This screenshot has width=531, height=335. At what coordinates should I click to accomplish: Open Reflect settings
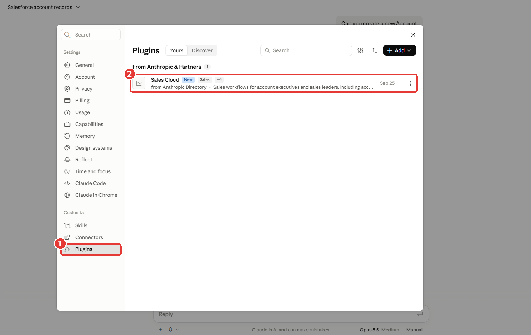click(91, 160)
